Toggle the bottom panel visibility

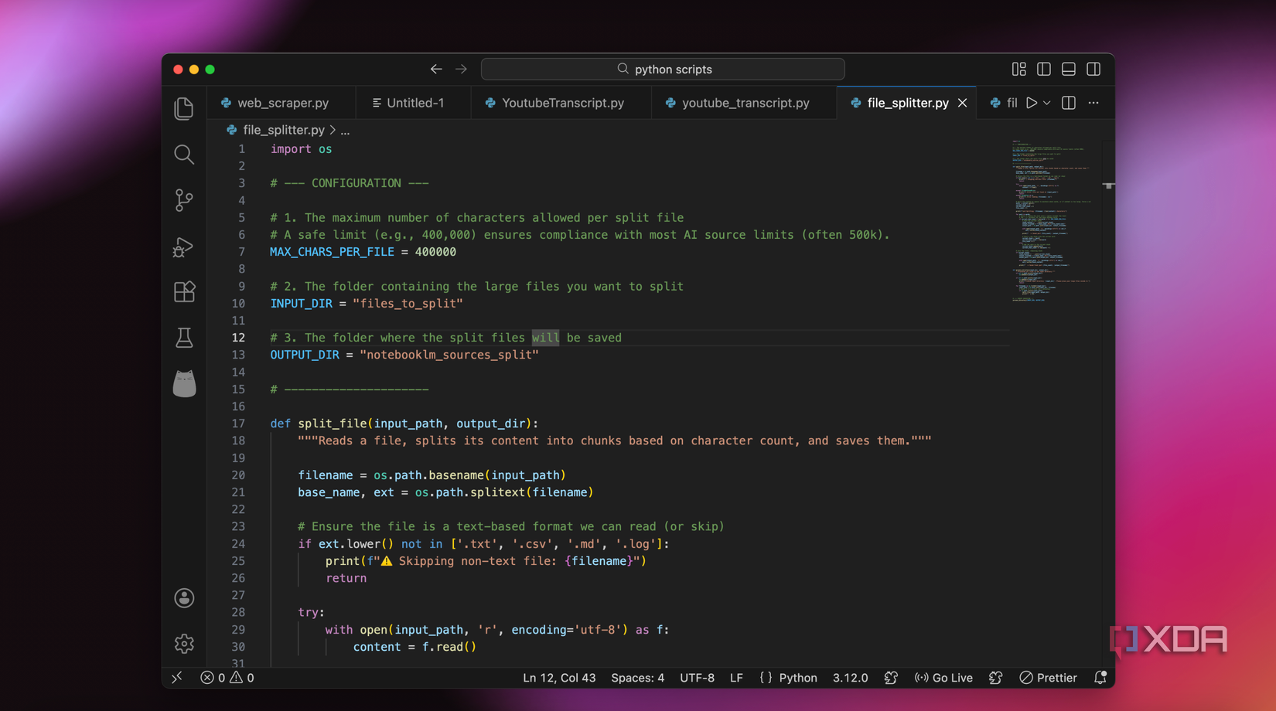(1068, 70)
